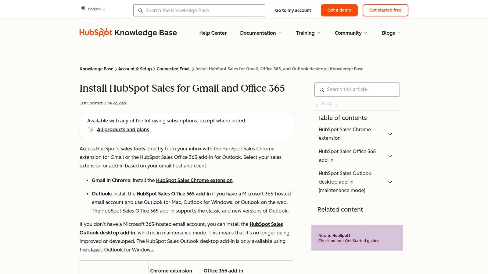This screenshot has width=488, height=274.
Task: Go to previous article search result arrow
Action: 317,106
